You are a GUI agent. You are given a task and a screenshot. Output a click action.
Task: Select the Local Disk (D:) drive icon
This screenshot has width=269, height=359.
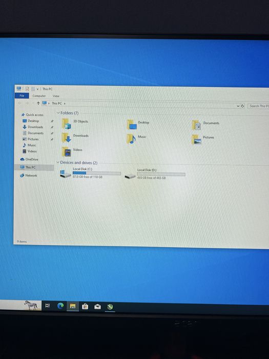coord(130,176)
